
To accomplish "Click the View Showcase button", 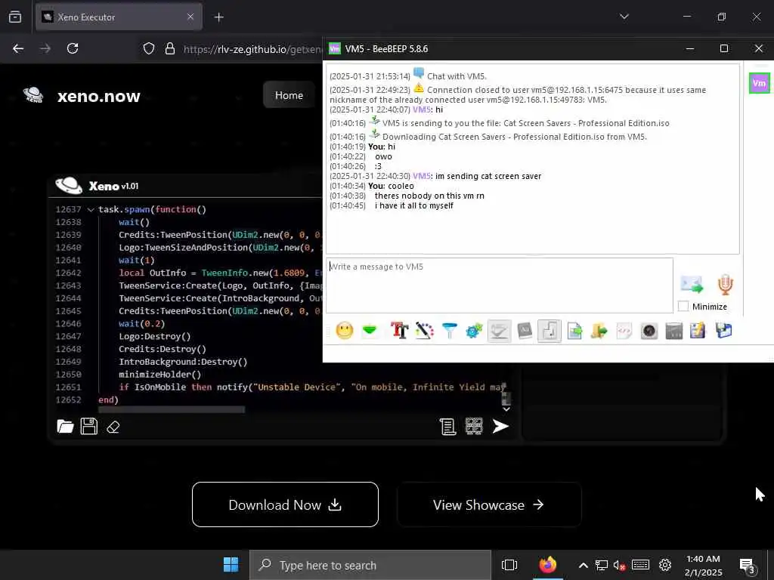I will tap(489, 504).
